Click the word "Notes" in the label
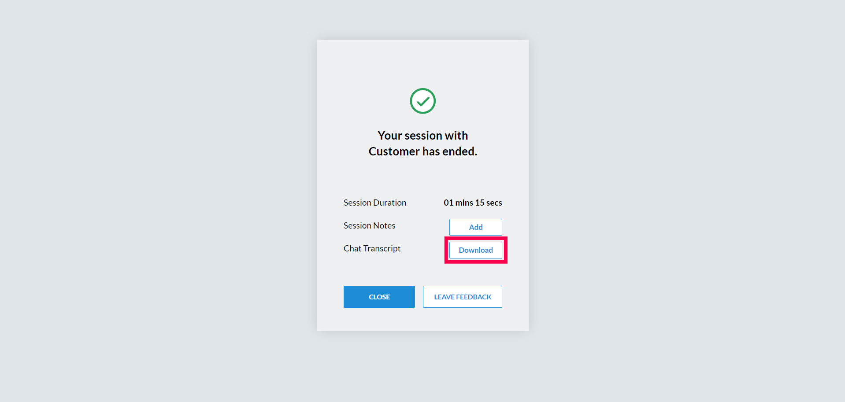Image resolution: width=845 pixels, height=402 pixels. click(384, 225)
